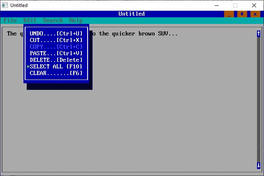Choose UNDO from the Edit menu
Viewport: 264px width, 176px height.
click(56, 33)
